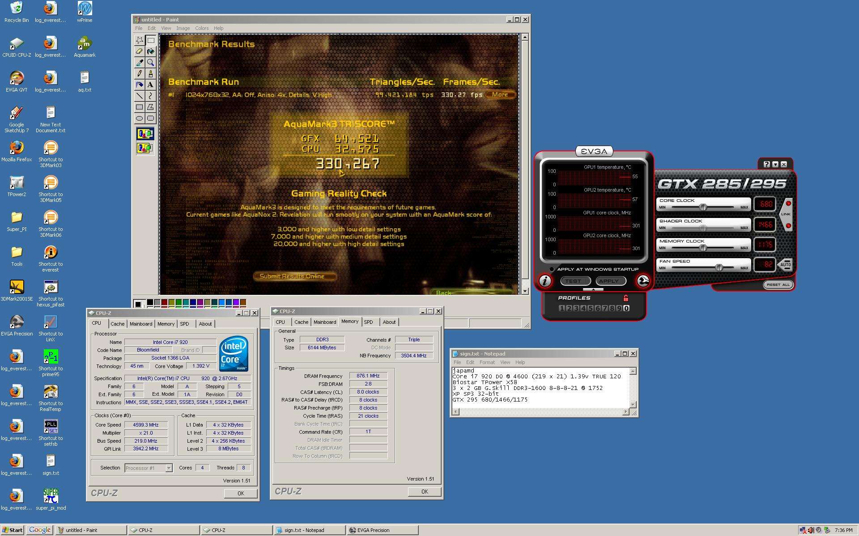The image size is (859, 536).
Task: Click Notepad scrollbar down arrow
Action: [633, 405]
